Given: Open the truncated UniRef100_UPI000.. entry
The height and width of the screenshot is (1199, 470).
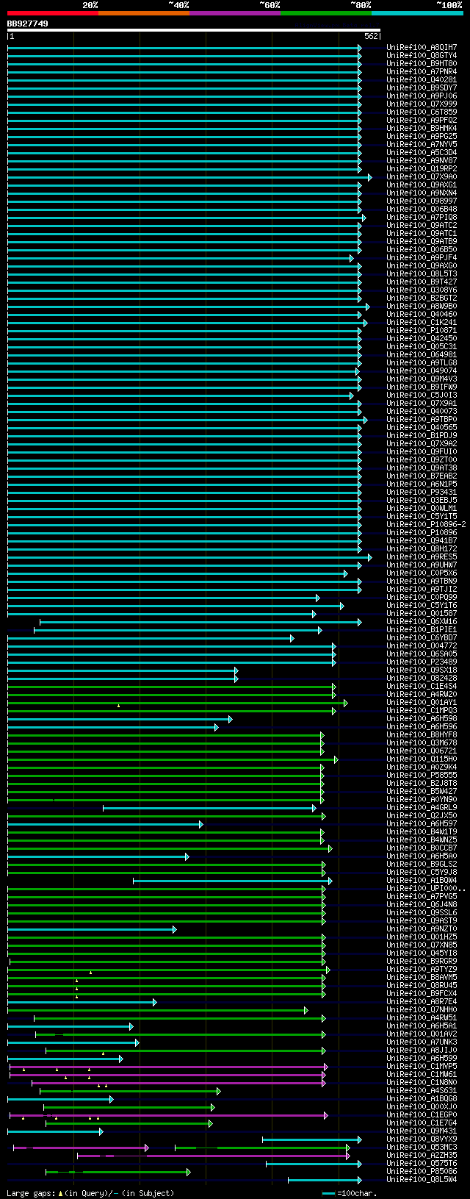Looking at the screenshot, I should click(x=426, y=889).
